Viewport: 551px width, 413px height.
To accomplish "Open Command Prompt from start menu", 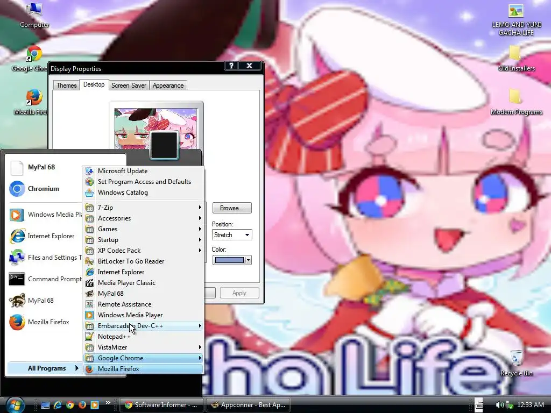I will point(44,279).
